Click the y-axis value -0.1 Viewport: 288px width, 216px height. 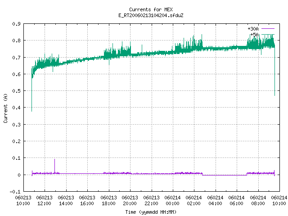pyautogui.click(x=15, y=192)
